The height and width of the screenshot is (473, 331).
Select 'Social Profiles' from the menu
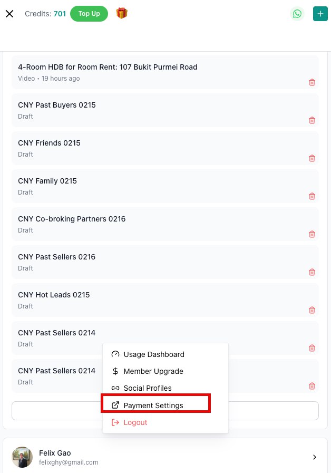(147, 388)
